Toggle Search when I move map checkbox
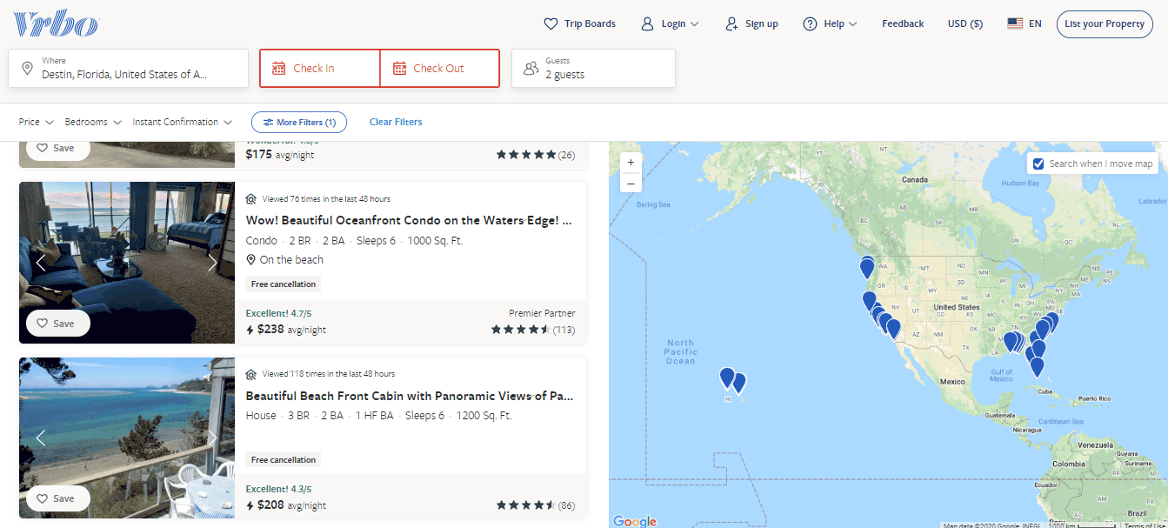Screen dimensions: 1168x528 pos(1038,164)
